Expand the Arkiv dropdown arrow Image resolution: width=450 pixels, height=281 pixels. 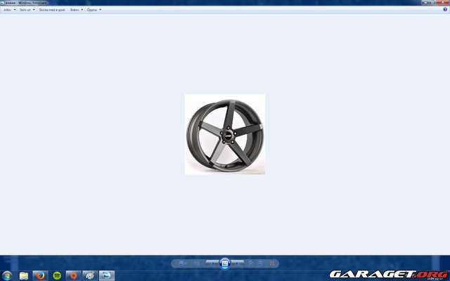pyautogui.click(x=15, y=10)
